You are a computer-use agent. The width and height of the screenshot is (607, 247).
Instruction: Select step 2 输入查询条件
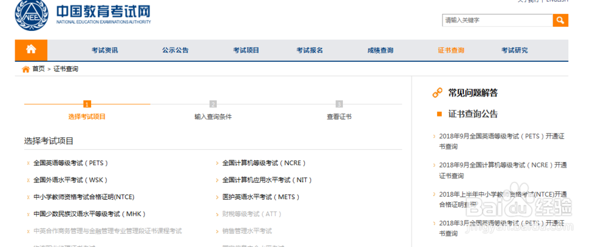(x=213, y=117)
